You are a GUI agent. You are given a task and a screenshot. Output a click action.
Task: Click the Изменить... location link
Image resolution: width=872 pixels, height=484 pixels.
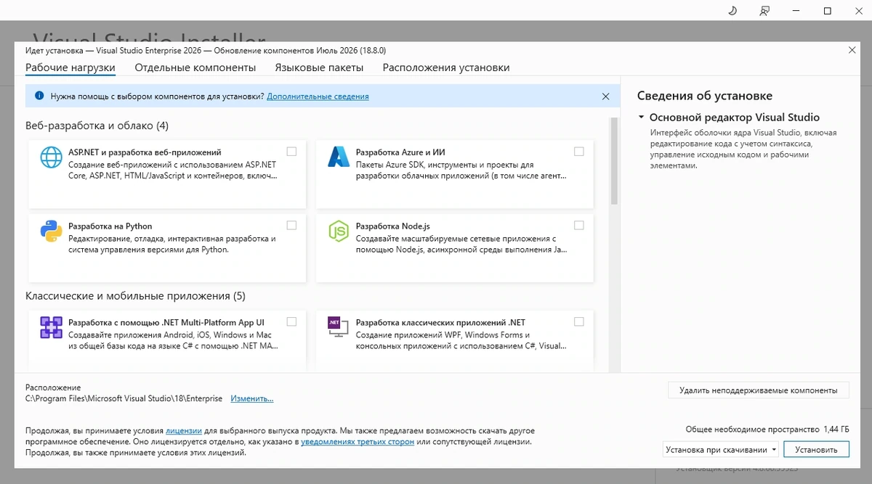click(x=252, y=398)
